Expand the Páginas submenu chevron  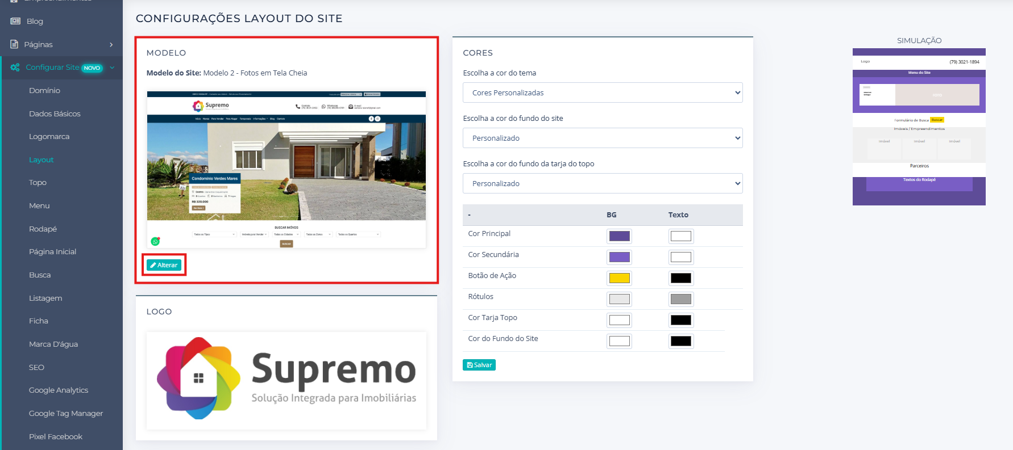(111, 44)
